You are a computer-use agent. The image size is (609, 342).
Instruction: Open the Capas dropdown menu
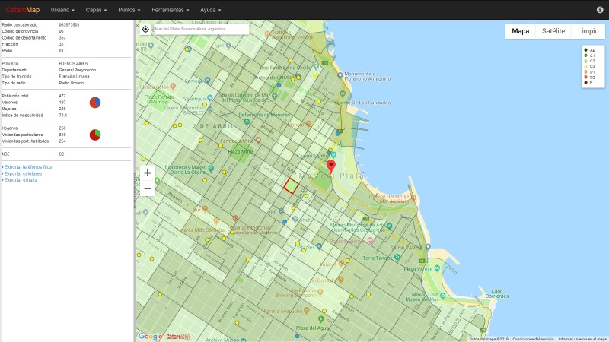click(x=97, y=10)
